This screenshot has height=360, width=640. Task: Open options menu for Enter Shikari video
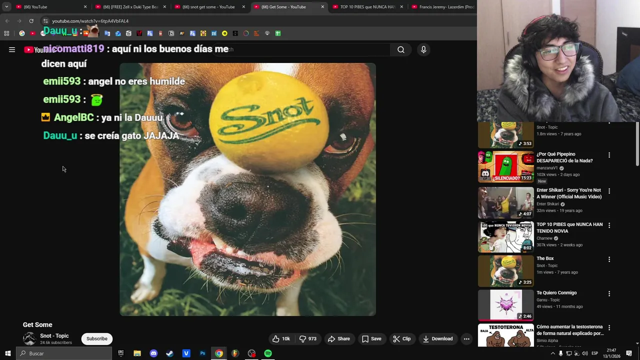coord(609,191)
